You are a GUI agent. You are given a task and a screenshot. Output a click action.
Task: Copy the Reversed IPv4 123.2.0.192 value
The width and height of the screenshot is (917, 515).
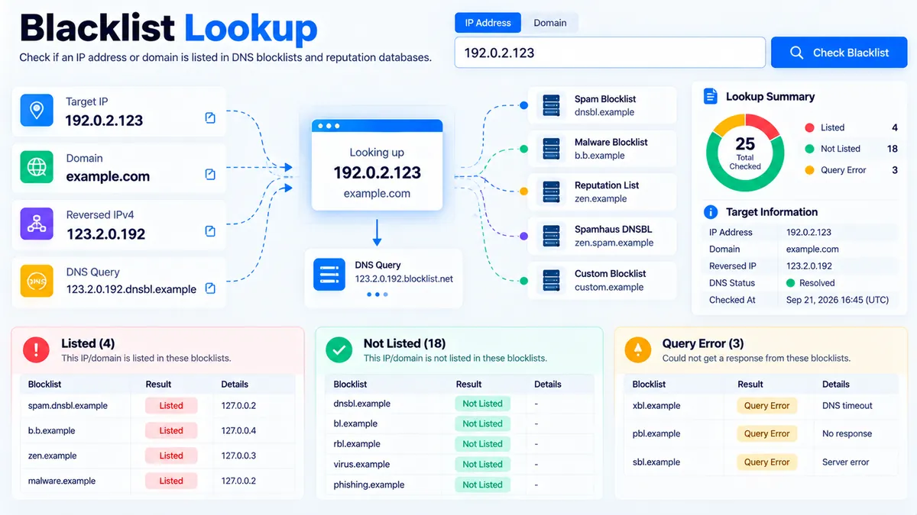tap(210, 231)
